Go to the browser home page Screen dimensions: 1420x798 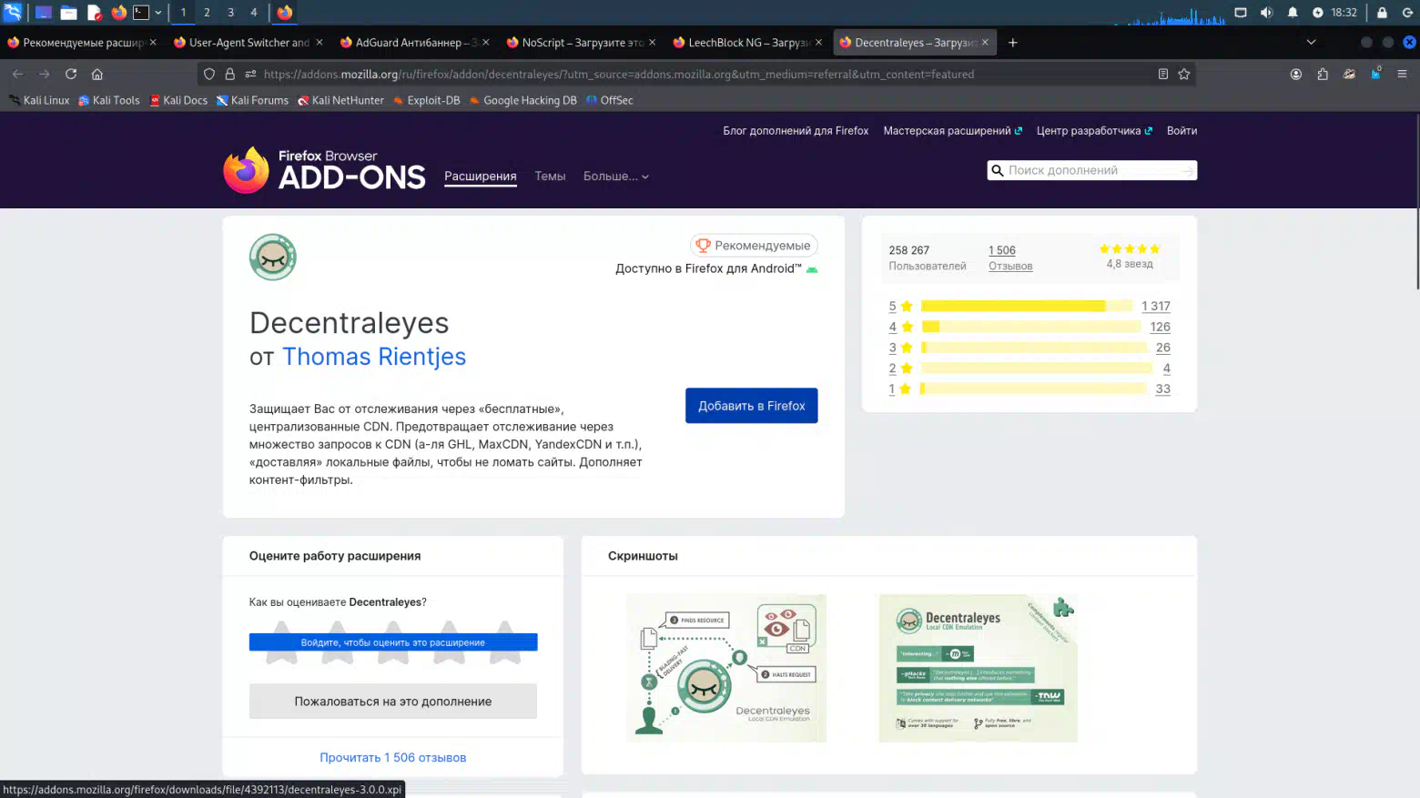point(97,74)
